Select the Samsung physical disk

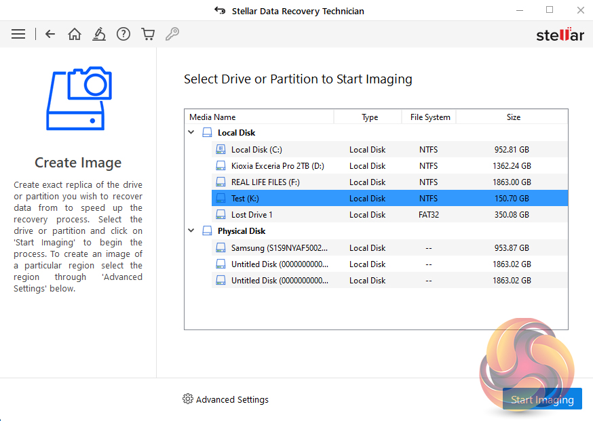[280, 248]
